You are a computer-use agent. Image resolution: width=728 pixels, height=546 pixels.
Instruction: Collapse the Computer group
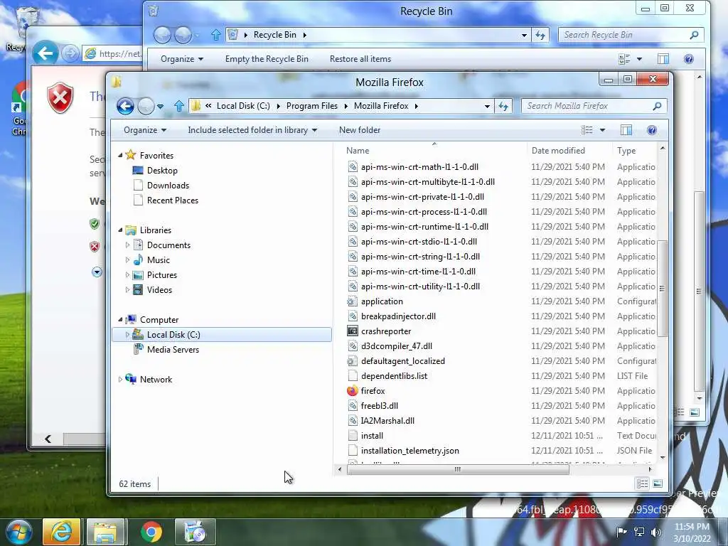120,319
